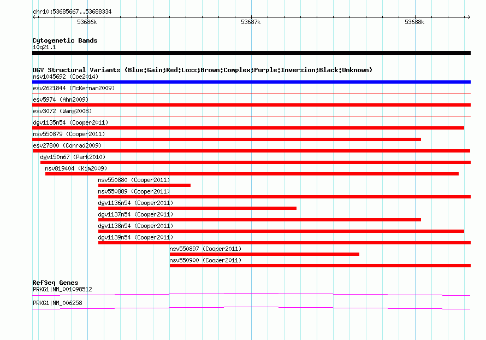This screenshot has height=340, width=486.
Task: Select the red esv27800 loss bar
Action: point(251,151)
